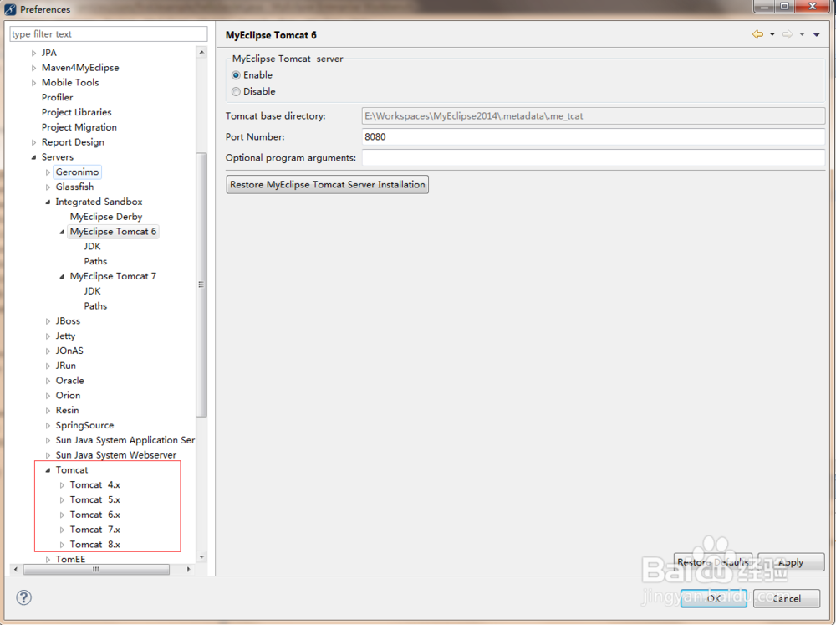Image resolution: width=836 pixels, height=625 pixels.
Task: Expand the JRun node
Action: pos(48,366)
